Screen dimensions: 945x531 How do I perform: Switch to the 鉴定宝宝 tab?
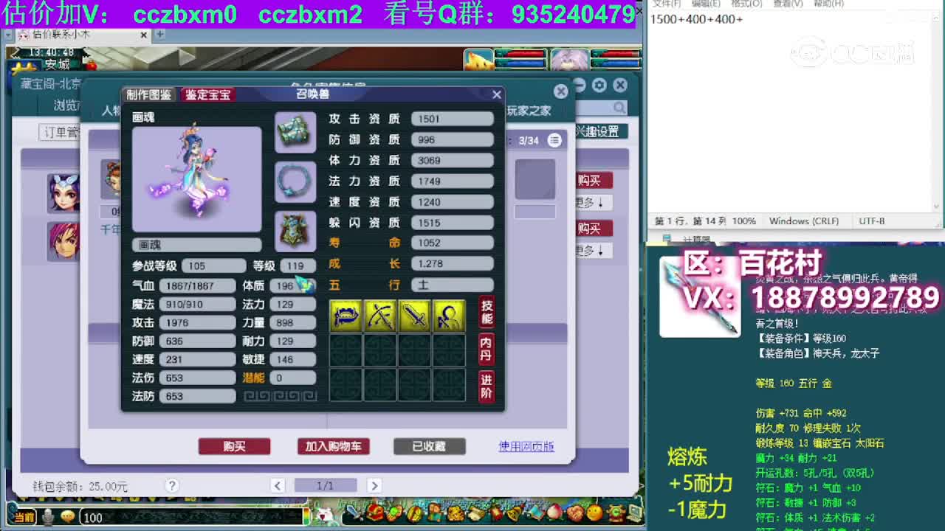[208, 94]
